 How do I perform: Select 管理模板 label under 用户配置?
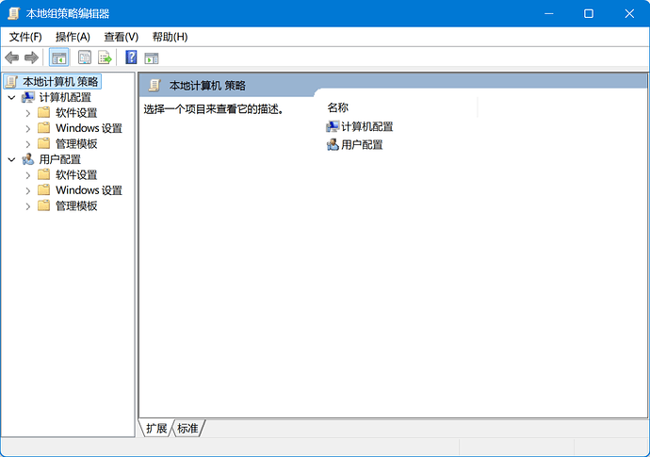click(x=76, y=205)
